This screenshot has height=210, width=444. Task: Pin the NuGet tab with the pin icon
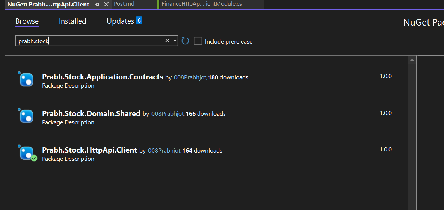pyautogui.click(x=97, y=5)
